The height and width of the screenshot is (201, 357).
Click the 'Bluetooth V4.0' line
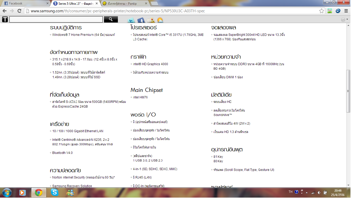pyautogui.click(x=62, y=153)
